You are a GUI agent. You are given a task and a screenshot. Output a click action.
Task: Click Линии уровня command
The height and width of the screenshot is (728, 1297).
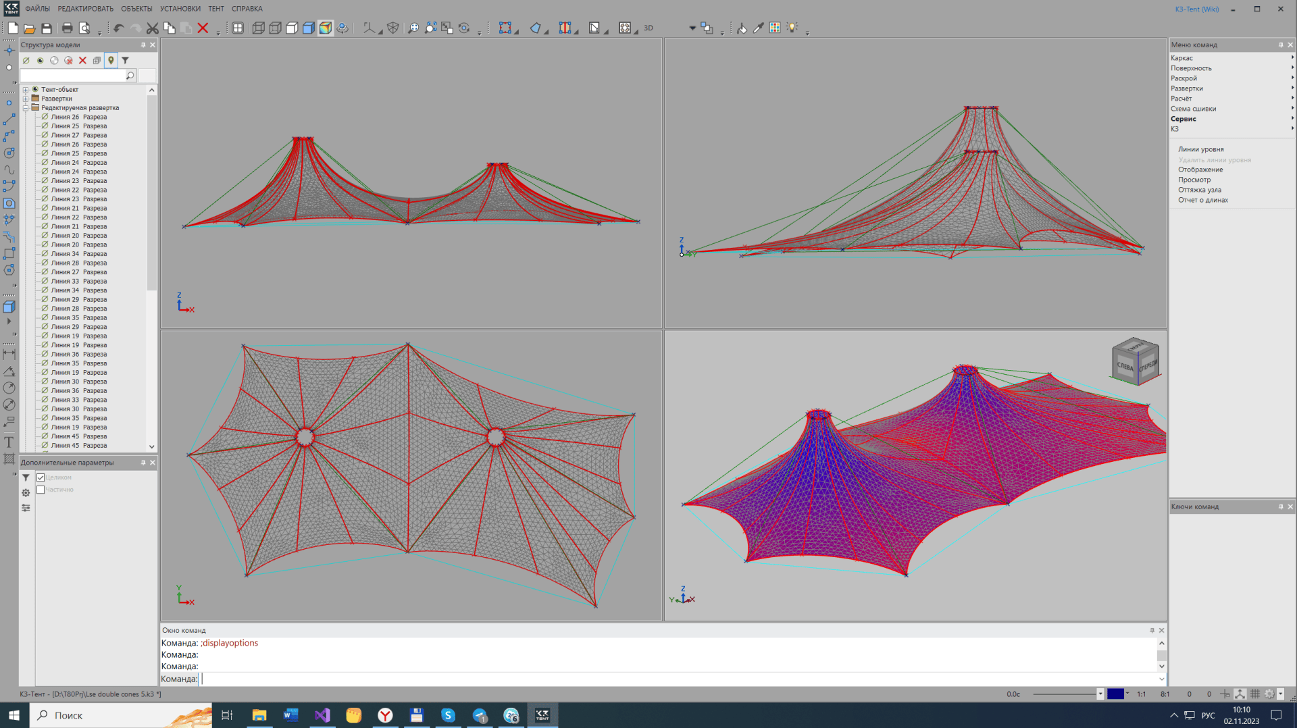tap(1200, 149)
